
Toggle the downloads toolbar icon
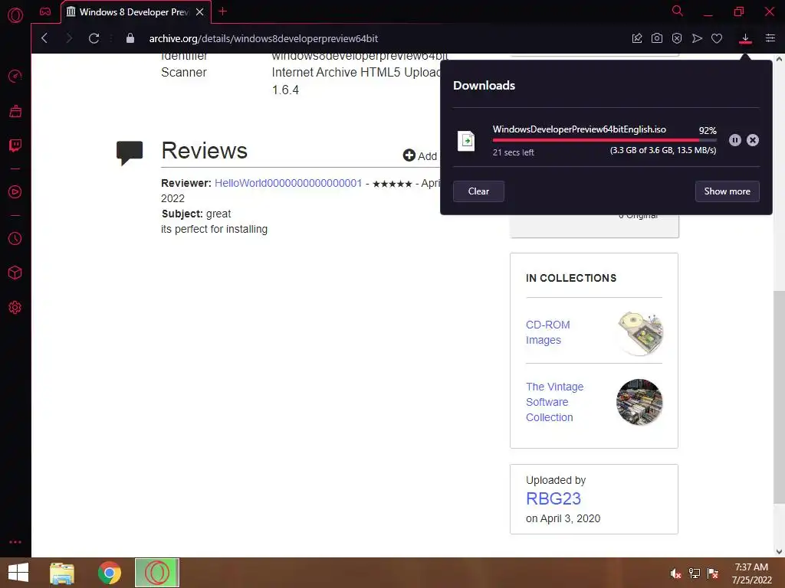(745, 38)
